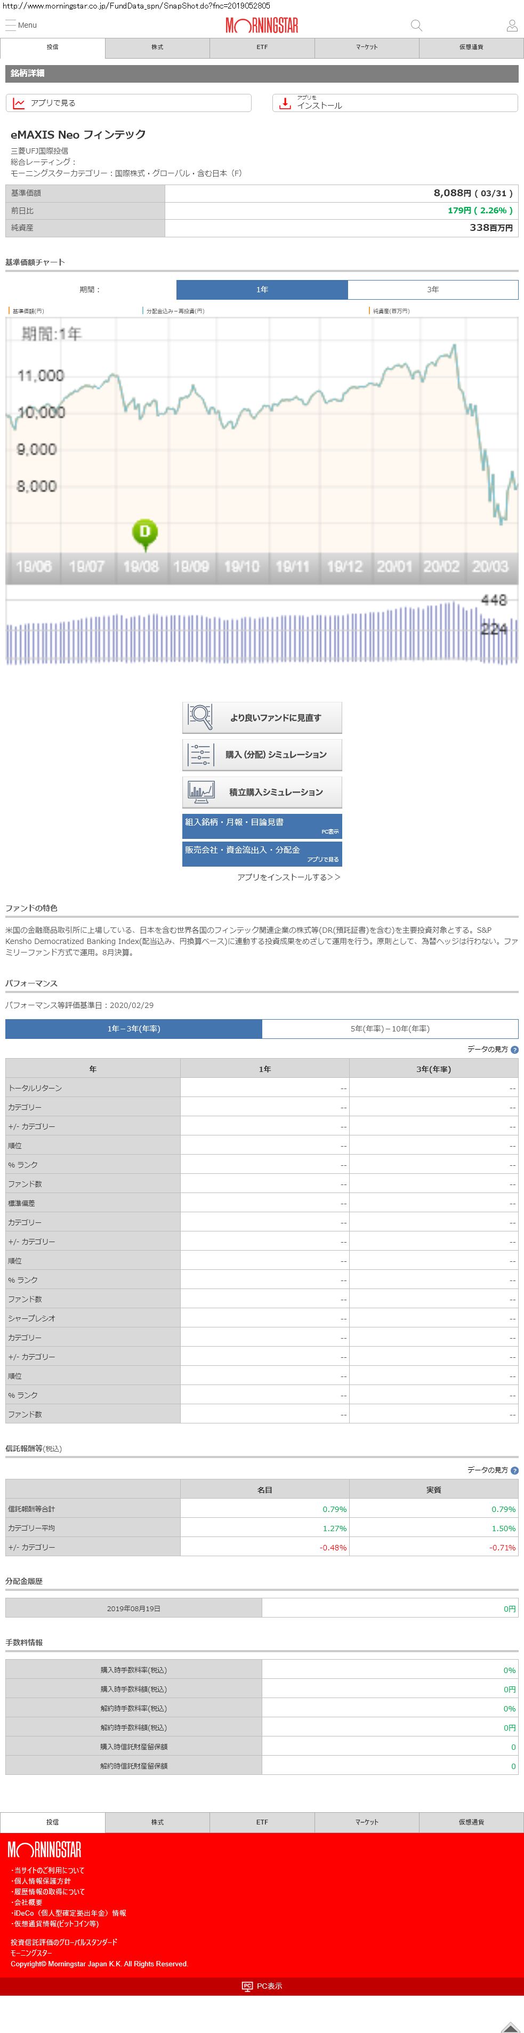Open the user account icon
The width and height of the screenshot is (524, 2033).
click(x=511, y=25)
